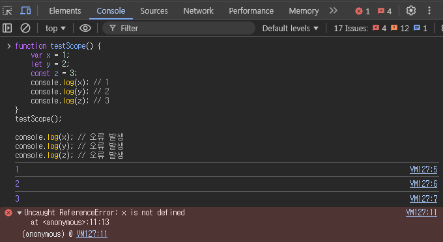Click logged output value 3
This screenshot has height=242, width=443.
17,198
